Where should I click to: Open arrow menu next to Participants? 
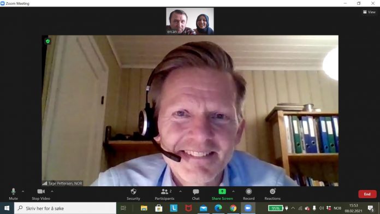[x=180, y=192]
